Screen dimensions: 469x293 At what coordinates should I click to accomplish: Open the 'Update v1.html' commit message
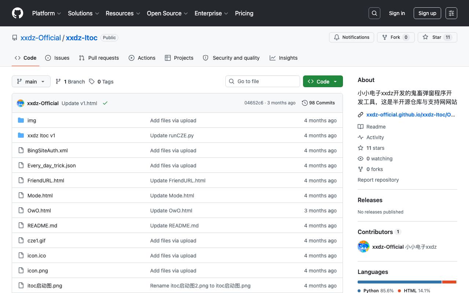79,103
